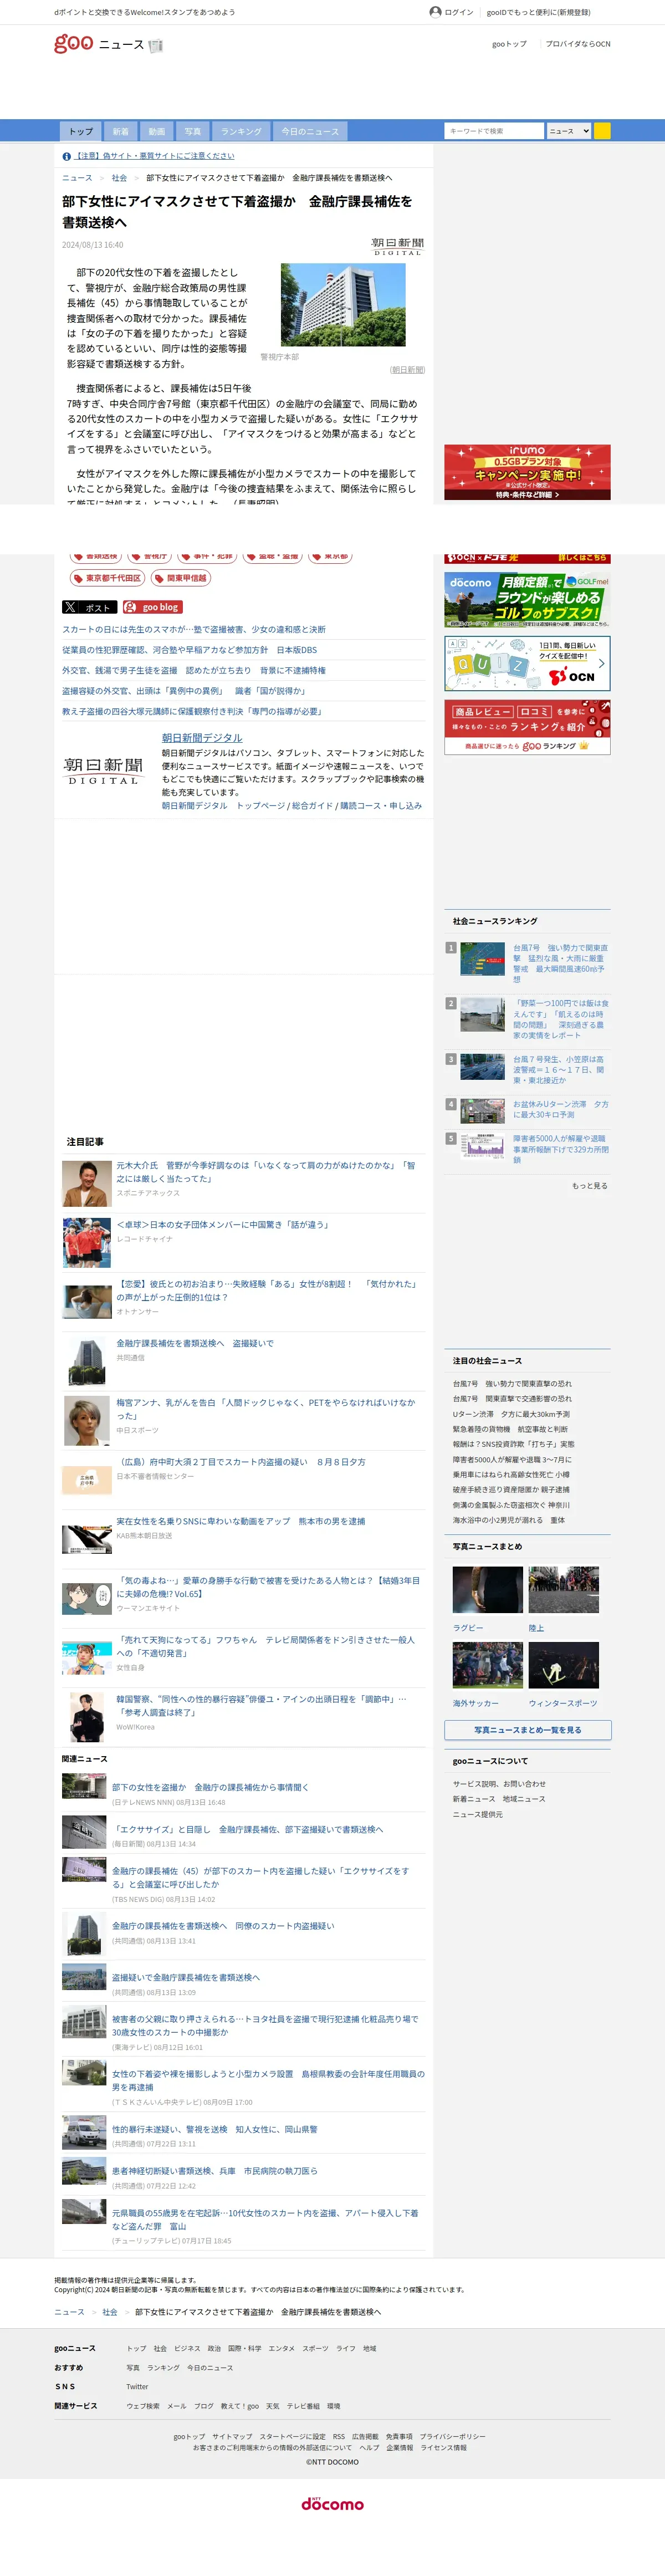Click the プライバシーポリシー footer link
This screenshot has height=2576, width=665.
453,2437
